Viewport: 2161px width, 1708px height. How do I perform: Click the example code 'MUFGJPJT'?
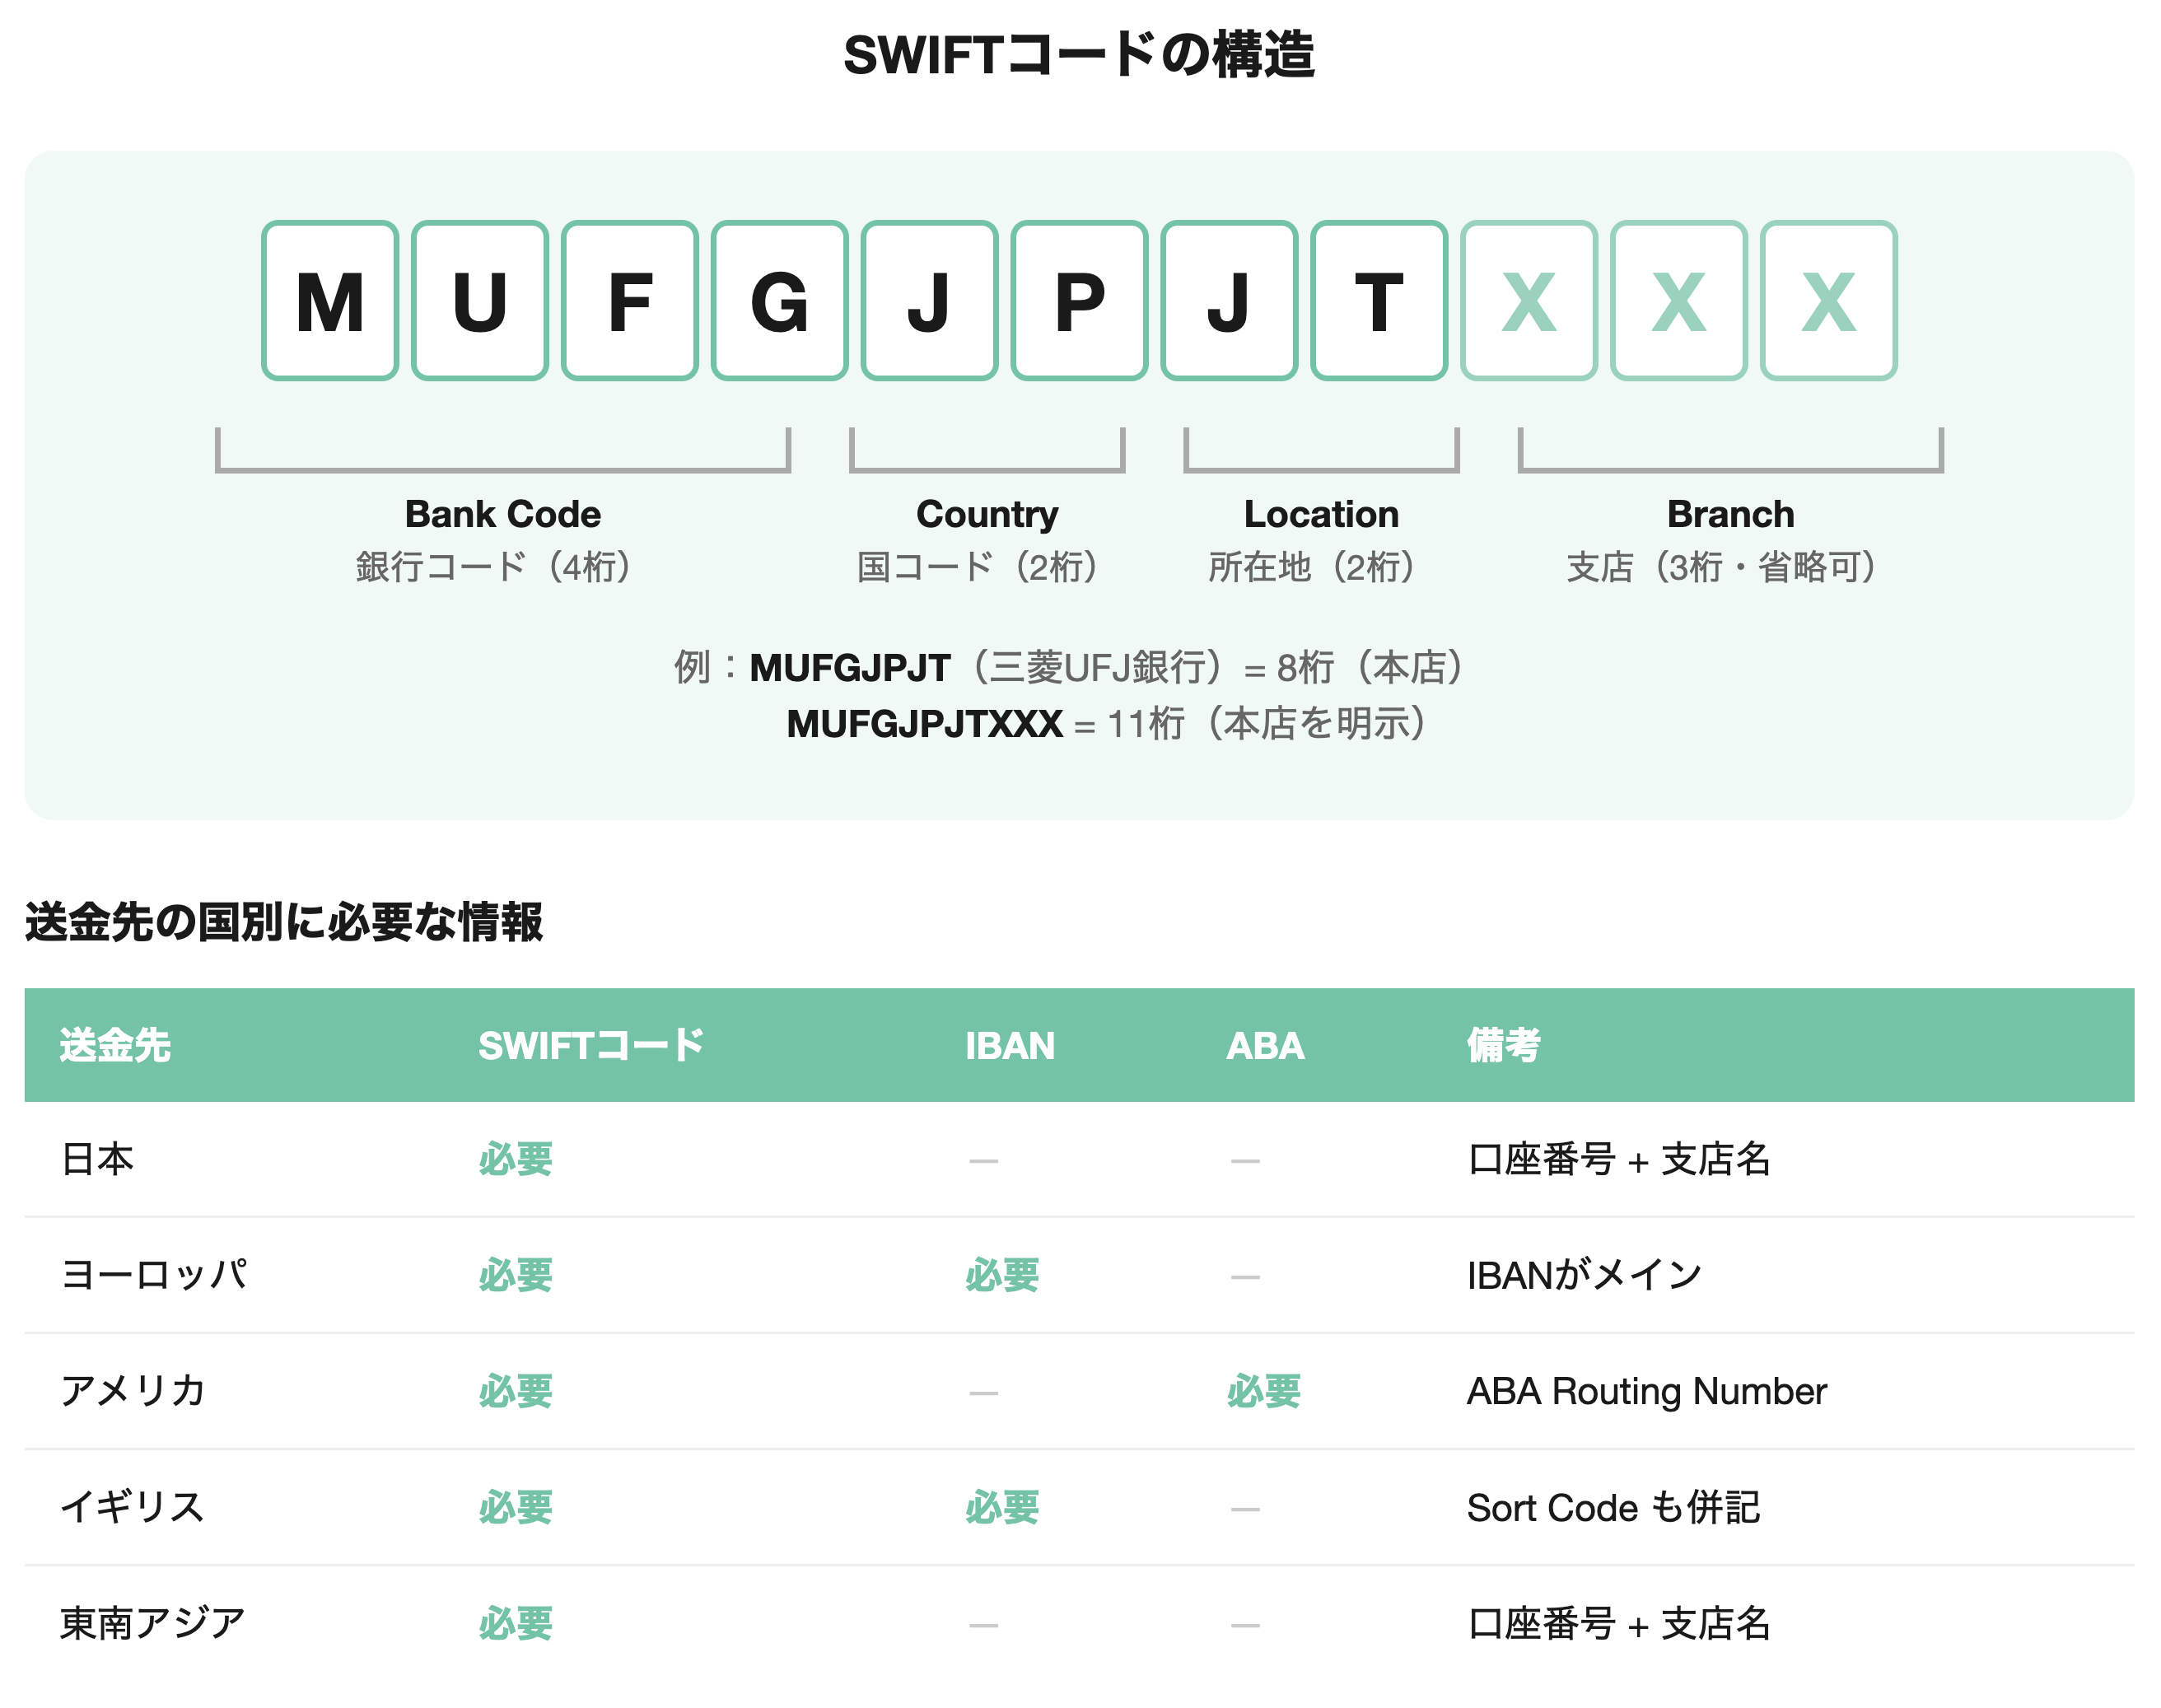(x=850, y=668)
